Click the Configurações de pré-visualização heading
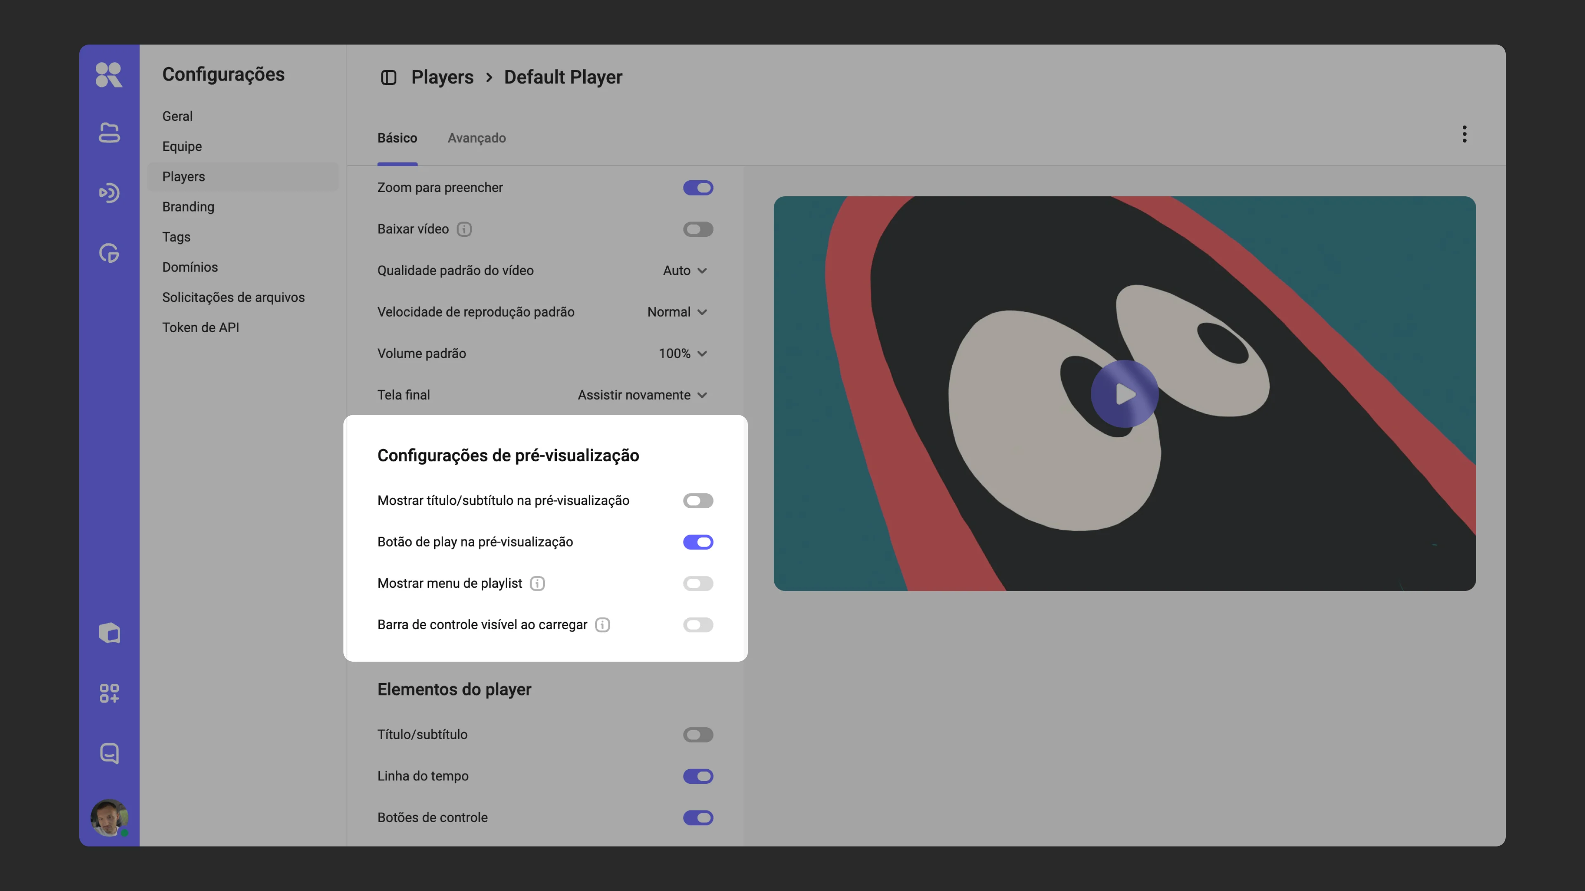 click(508, 456)
